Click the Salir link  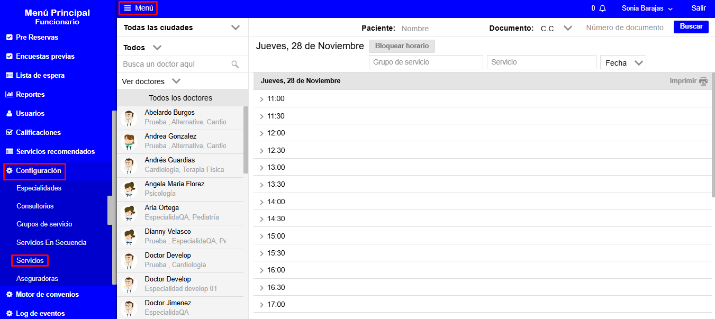point(699,8)
